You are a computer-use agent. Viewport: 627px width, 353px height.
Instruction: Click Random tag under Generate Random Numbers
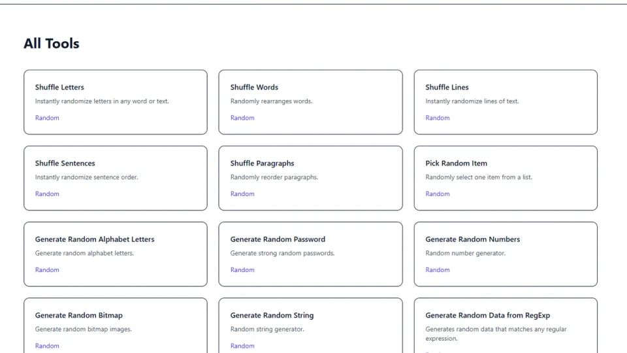click(x=438, y=269)
